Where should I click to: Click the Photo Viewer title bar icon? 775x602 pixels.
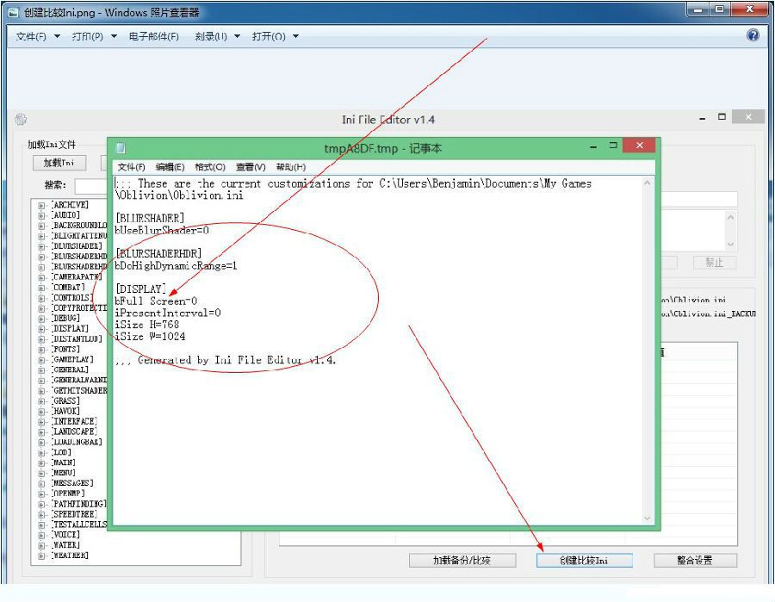15,12
